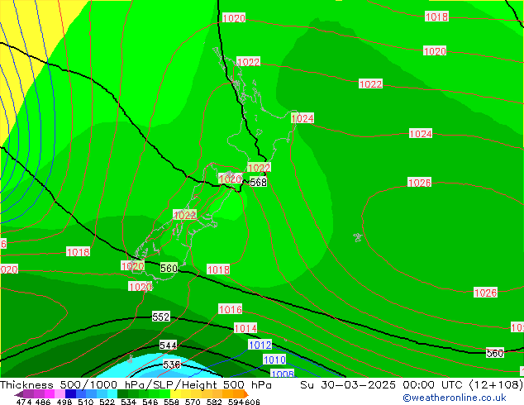This screenshot has height=405, width=524.
Task: Pick the bright magenta legend swatch
Action: click(50, 393)
